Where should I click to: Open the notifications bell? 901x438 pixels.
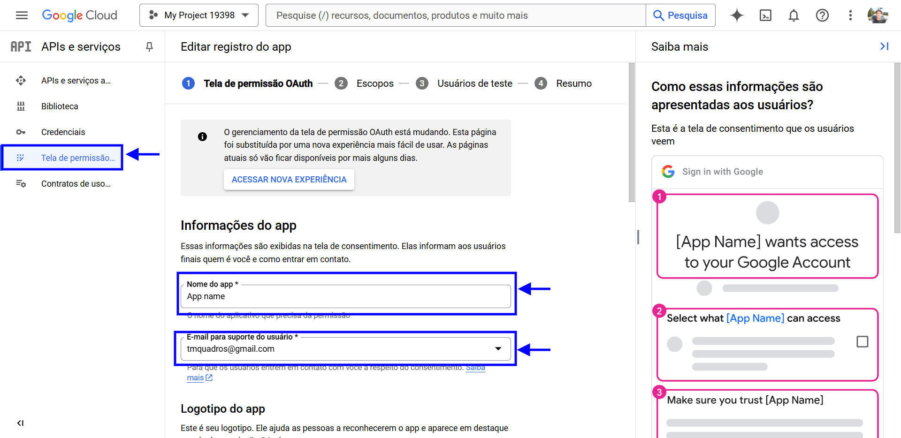794,15
